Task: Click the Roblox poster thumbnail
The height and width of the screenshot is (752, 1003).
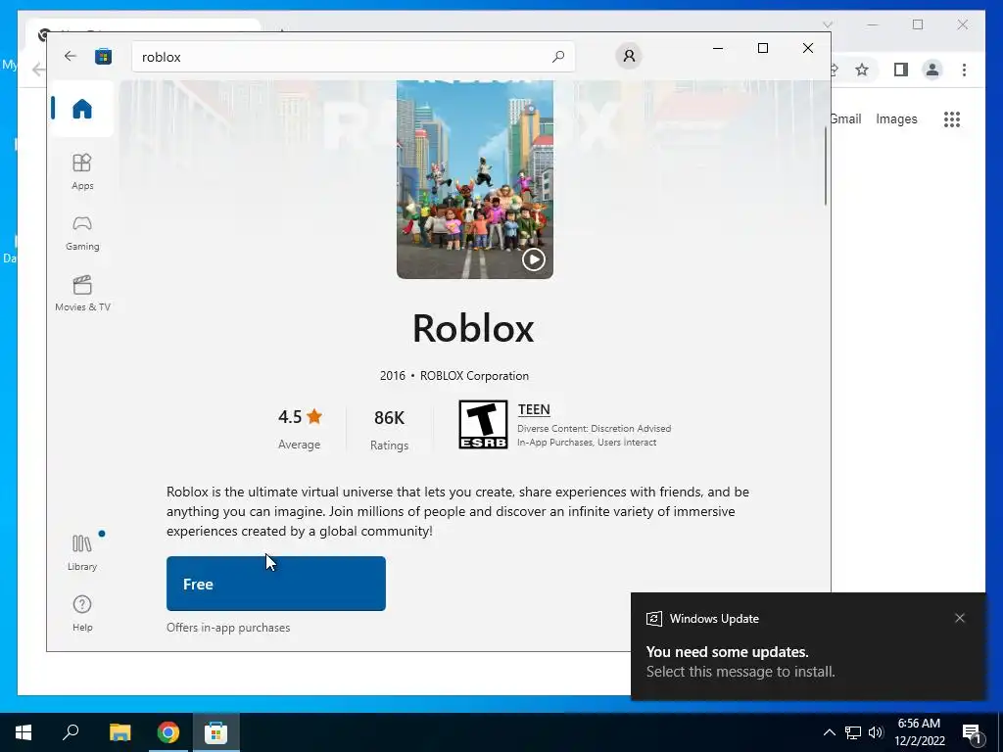Action: tap(475, 180)
